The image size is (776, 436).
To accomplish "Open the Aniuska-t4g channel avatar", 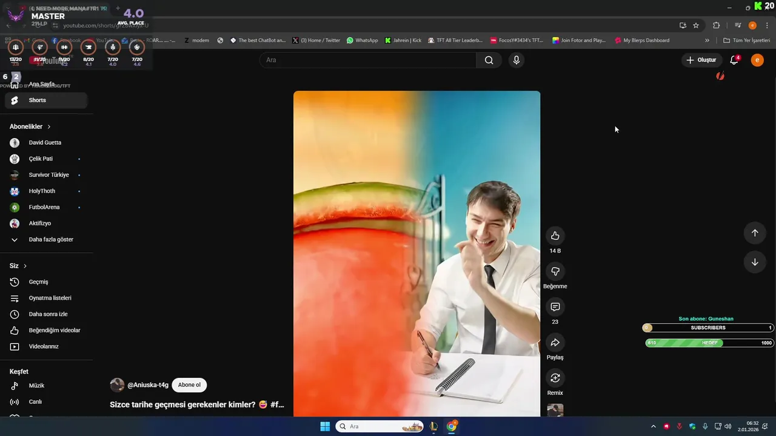I will tap(117, 385).
